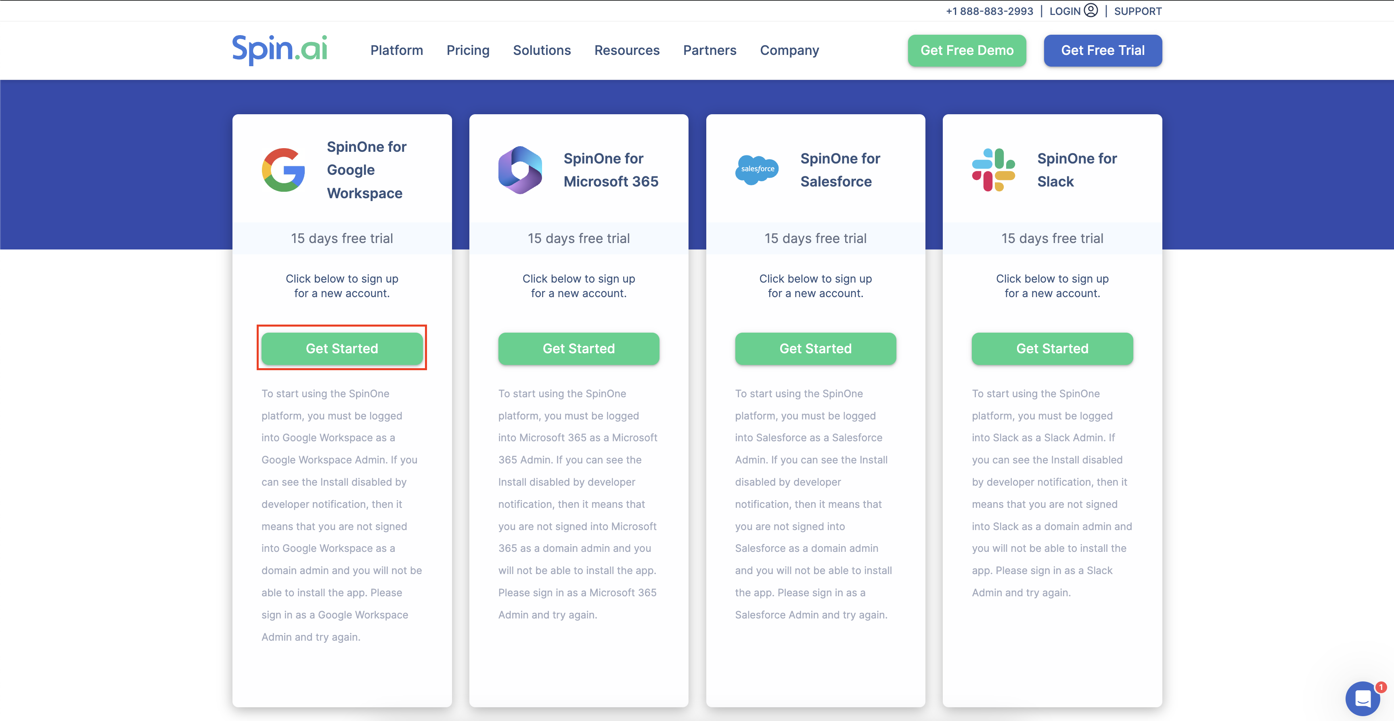
Task: Get Started with Salesforce trial
Action: [x=815, y=349]
